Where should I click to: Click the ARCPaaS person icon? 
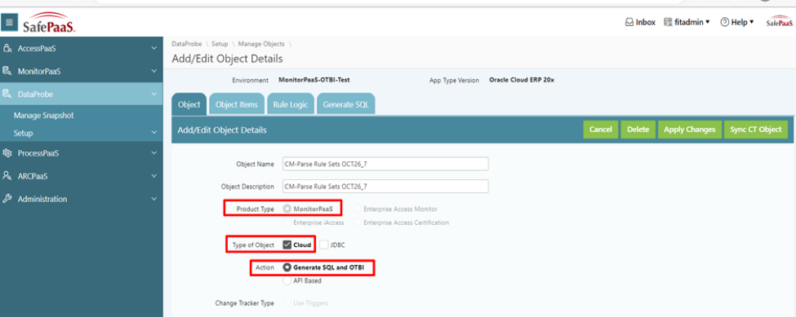(x=7, y=176)
